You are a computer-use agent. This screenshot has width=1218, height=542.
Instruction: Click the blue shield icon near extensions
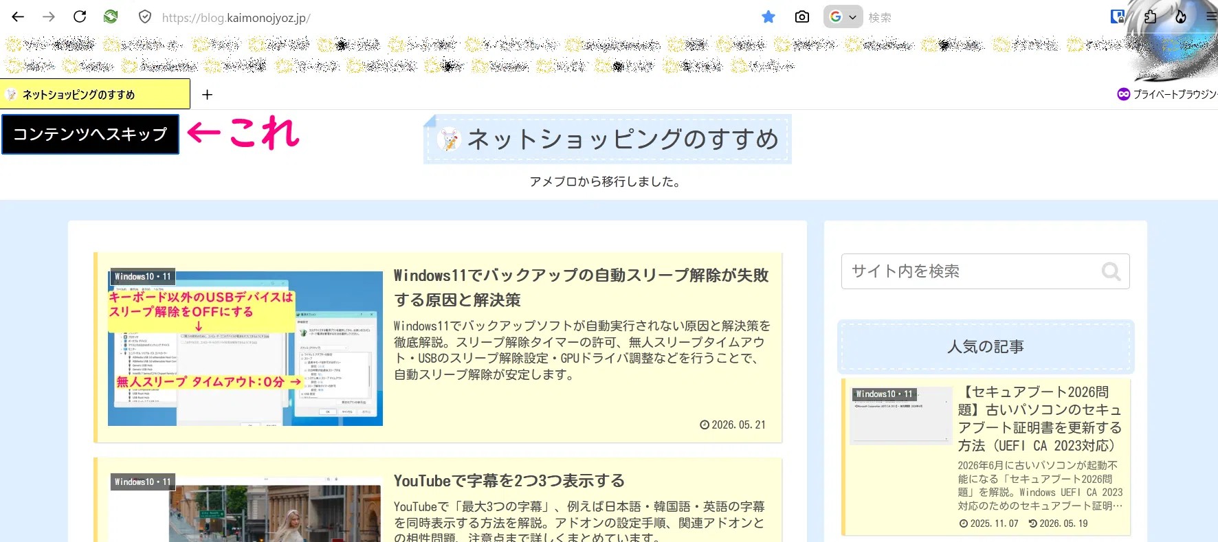click(1118, 16)
